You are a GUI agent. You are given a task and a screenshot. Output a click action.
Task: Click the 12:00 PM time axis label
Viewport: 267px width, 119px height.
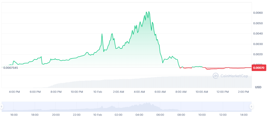[222, 92]
